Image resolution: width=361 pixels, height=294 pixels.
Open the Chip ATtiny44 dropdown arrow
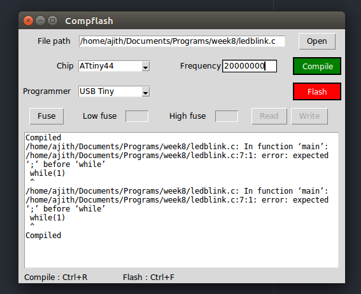pos(145,67)
